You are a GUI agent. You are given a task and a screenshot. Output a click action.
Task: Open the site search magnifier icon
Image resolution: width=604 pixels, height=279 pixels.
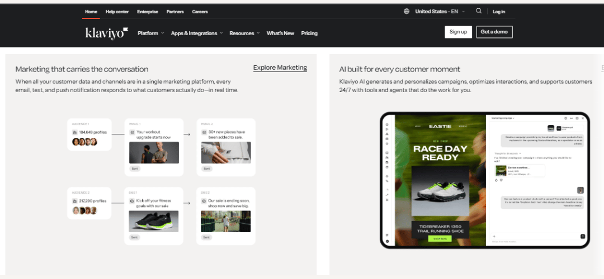click(478, 11)
